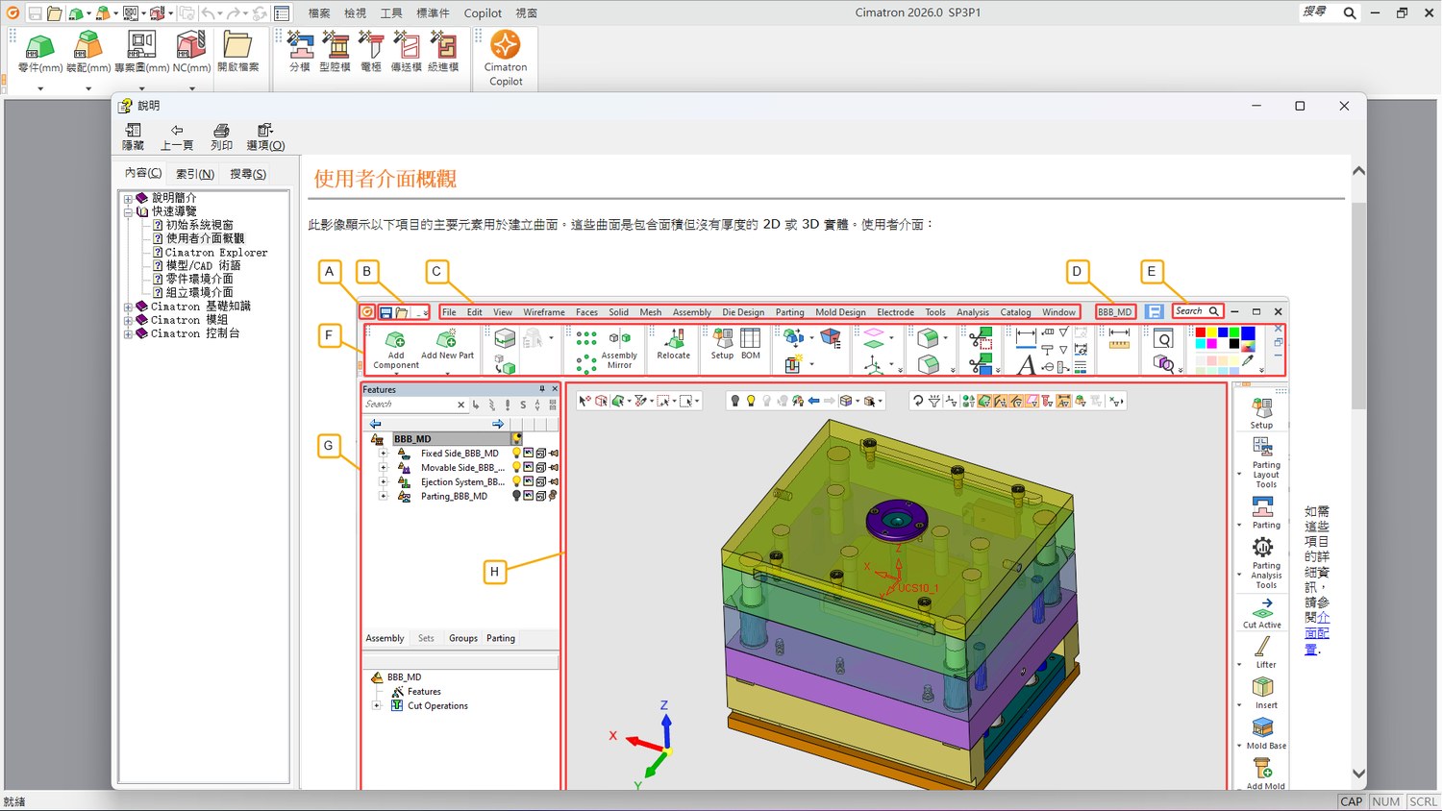The height and width of the screenshot is (811, 1442).
Task: Click the 專案圖(mm) drawing icon
Action: point(141,45)
